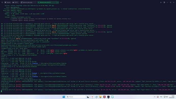Open the teal app icon left of File Explorer
The image size is (176, 99).
click(96, 97)
